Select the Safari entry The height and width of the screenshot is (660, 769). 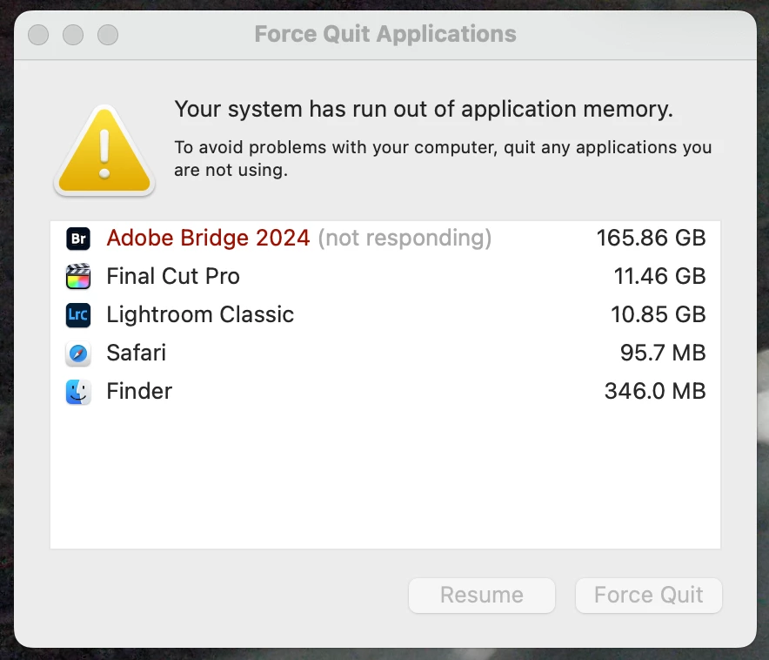136,354
